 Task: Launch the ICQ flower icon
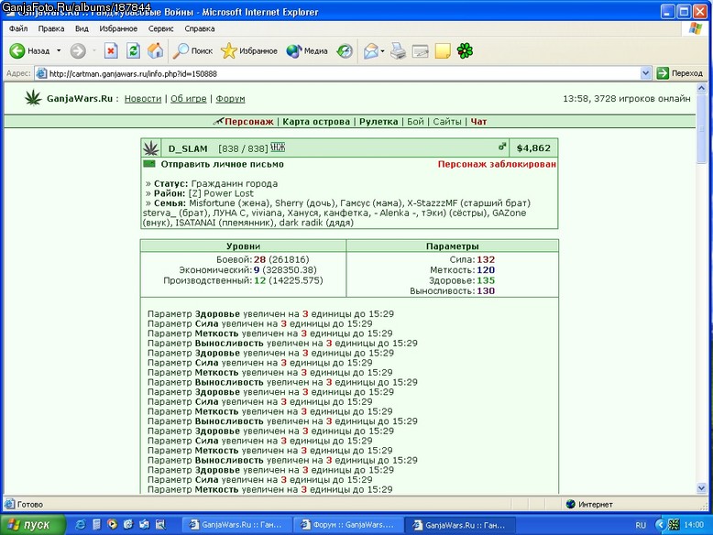pyautogui.click(x=465, y=51)
